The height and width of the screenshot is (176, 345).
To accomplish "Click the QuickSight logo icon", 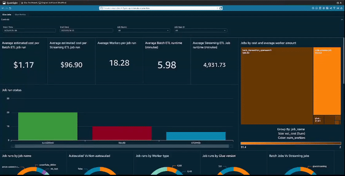I will pos(4,3).
